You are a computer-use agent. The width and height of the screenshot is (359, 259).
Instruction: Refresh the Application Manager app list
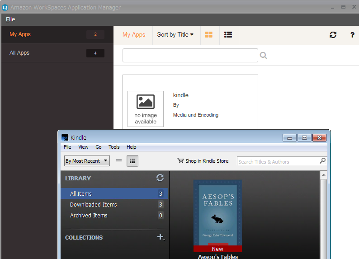(x=333, y=35)
